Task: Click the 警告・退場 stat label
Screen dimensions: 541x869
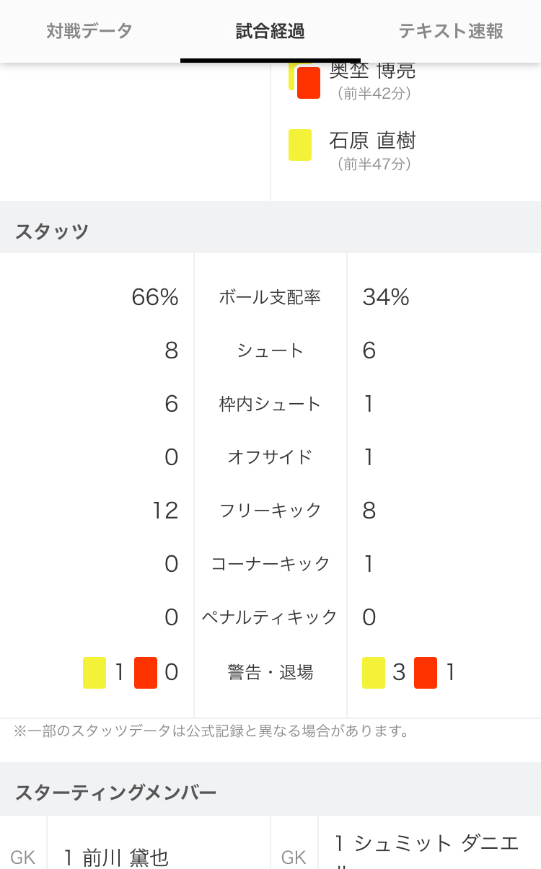Action: coord(270,673)
